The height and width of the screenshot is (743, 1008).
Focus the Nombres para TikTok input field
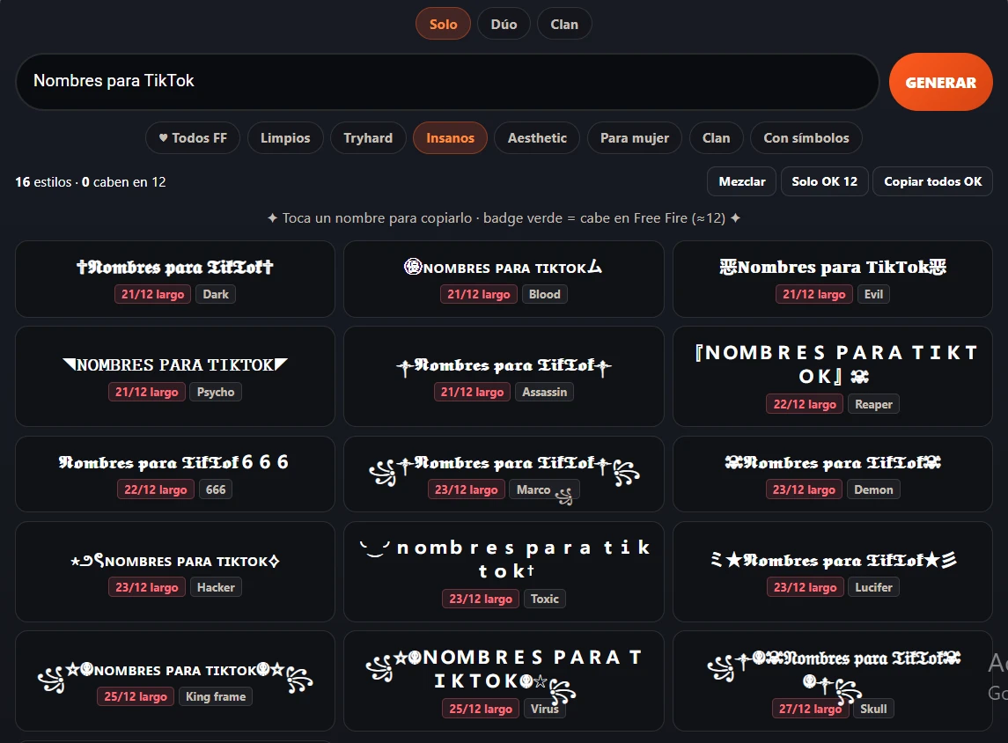447,82
